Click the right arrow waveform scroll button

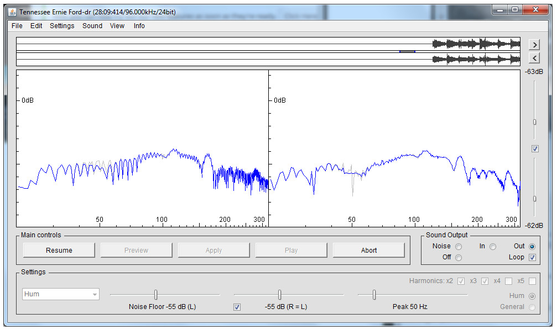point(534,45)
